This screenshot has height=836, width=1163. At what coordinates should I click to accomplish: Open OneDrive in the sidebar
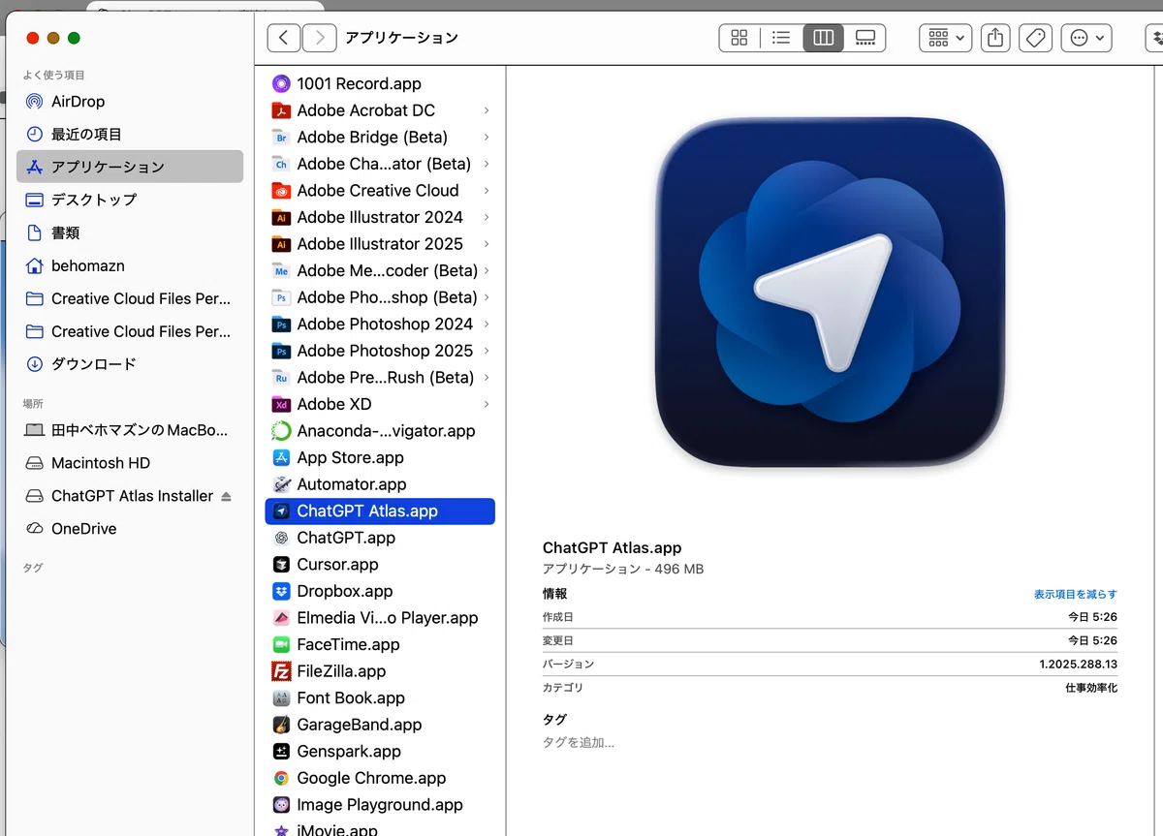pyautogui.click(x=130, y=529)
